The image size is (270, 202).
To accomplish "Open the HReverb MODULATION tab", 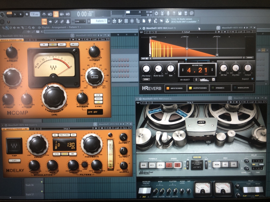I will [243, 88].
